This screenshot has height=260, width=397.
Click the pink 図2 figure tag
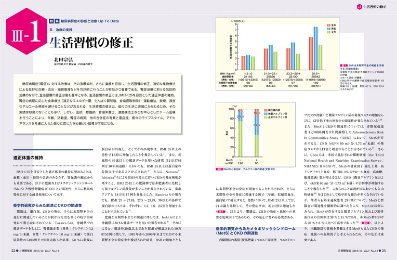[219, 169]
